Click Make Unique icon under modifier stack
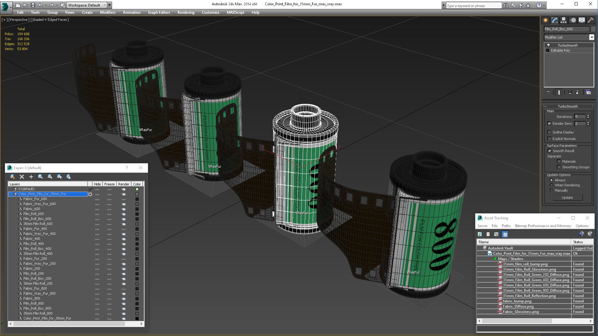The height and width of the screenshot is (336, 598). 570,92
